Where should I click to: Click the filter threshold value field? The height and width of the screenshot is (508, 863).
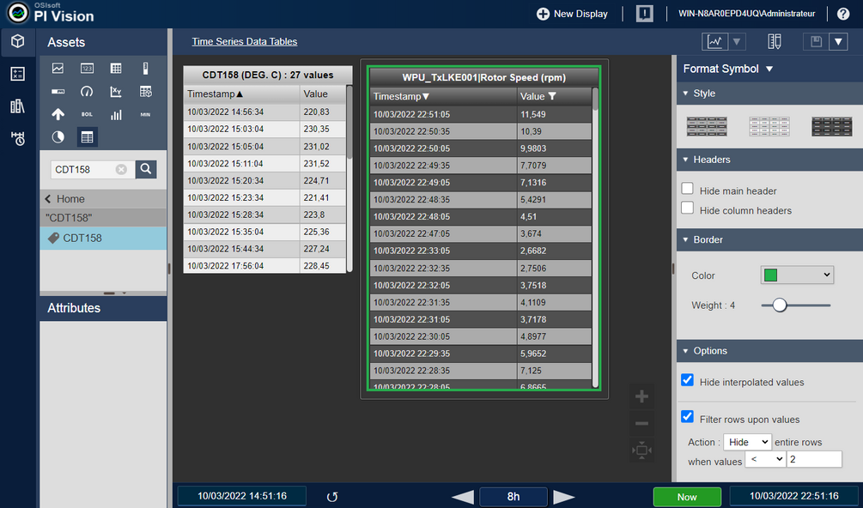tap(814, 459)
